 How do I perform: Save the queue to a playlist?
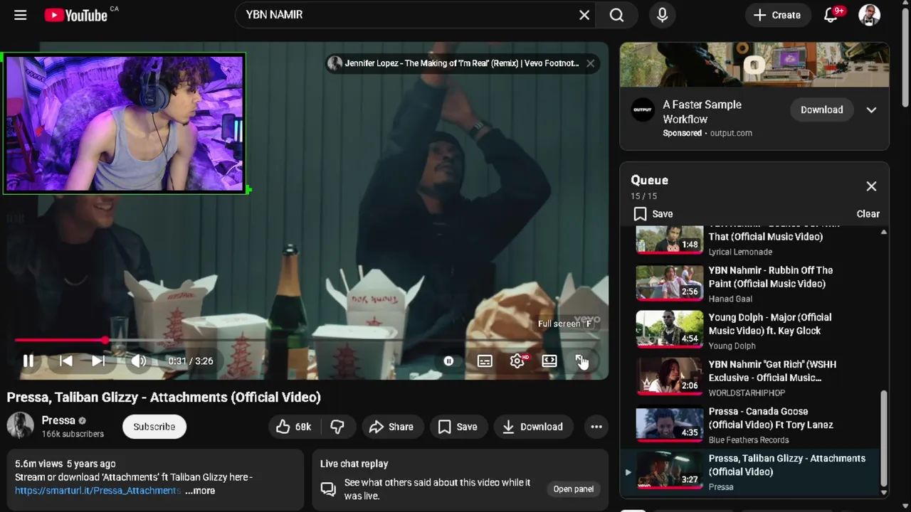coord(653,214)
